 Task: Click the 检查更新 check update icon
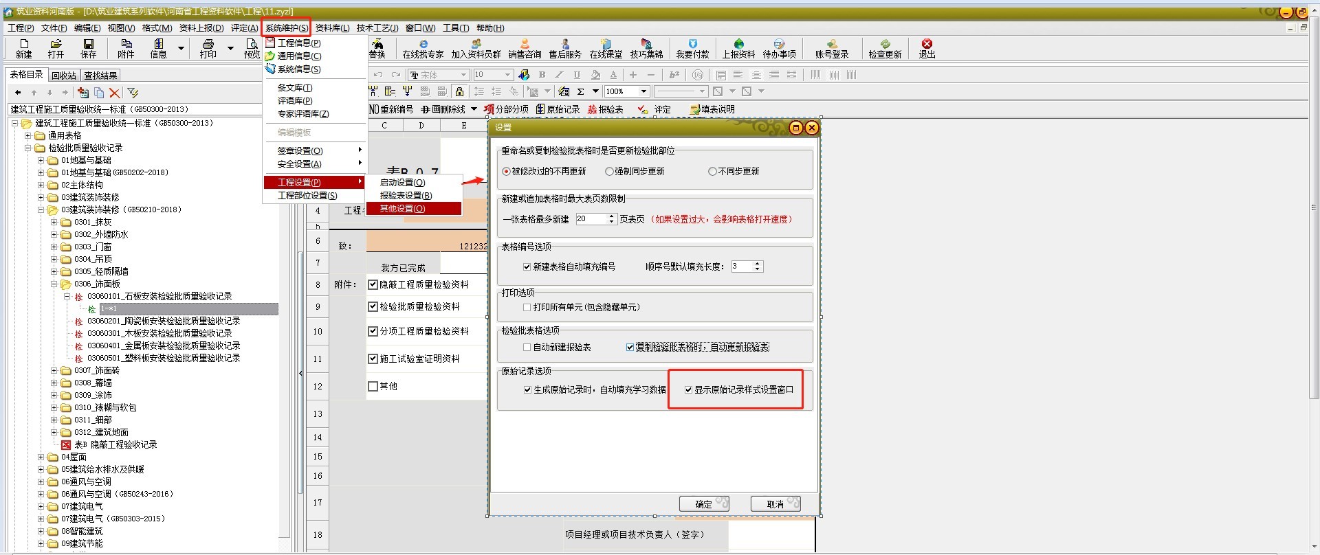point(885,49)
